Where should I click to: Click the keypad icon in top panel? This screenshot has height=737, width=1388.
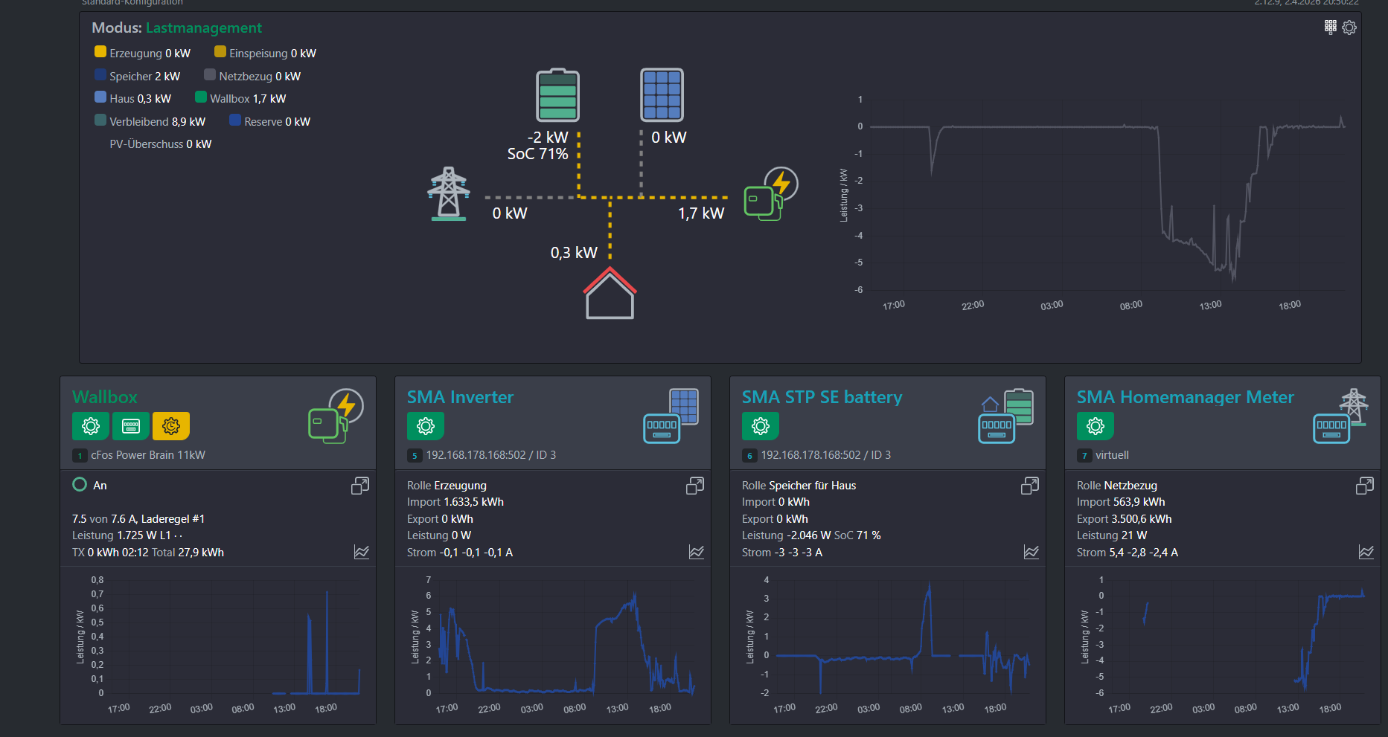tap(1331, 28)
